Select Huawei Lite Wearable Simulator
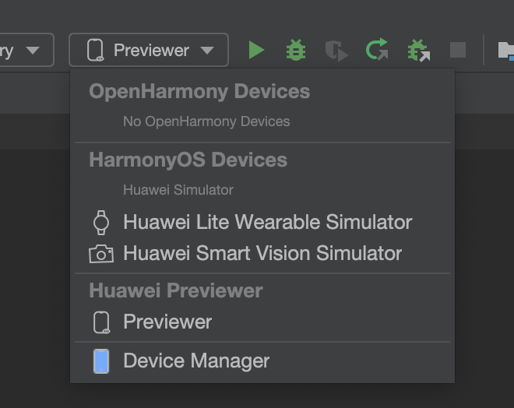 267,222
